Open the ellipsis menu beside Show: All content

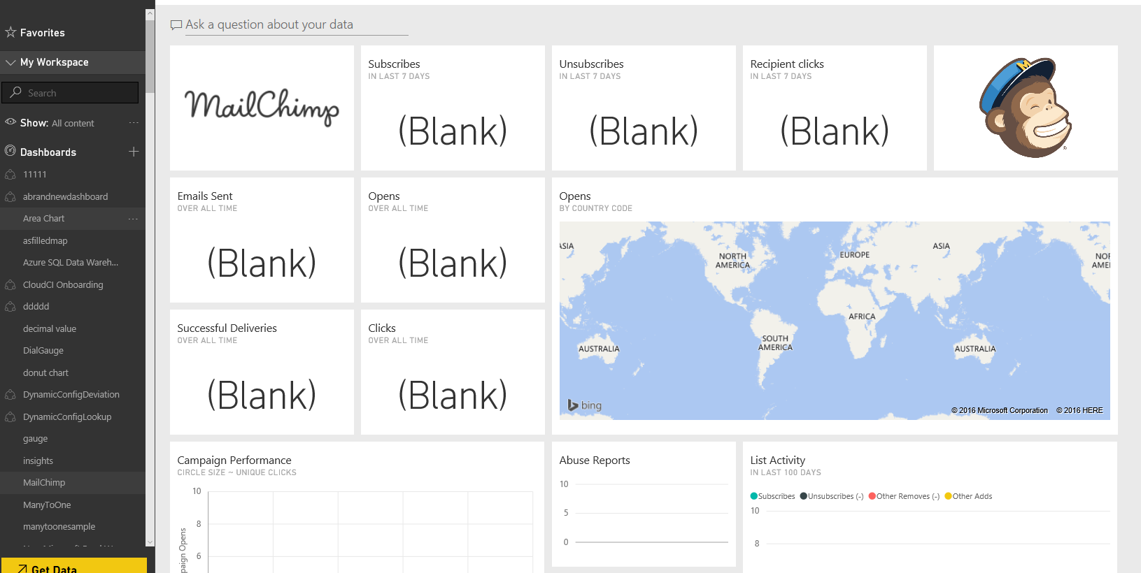pyautogui.click(x=134, y=123)
